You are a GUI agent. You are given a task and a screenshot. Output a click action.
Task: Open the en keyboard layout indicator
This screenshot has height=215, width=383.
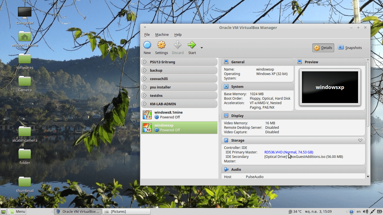(359, 212)
